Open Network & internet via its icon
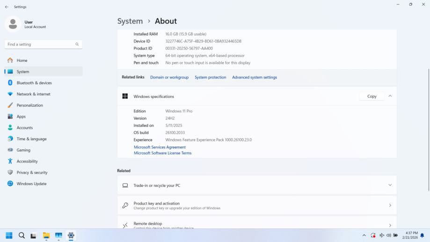The height and width of the screenshot is (242, 430). (x=10, y=94)
